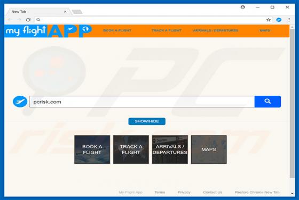The height and width of the screenshot is (200, 299).
Task: Click the my flight APP logo
Action: pos(49,31)
